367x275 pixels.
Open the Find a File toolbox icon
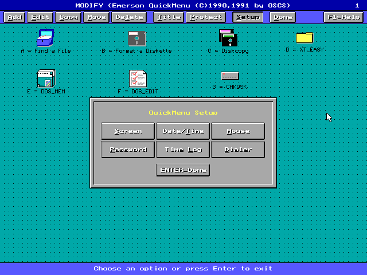point(45,37)
